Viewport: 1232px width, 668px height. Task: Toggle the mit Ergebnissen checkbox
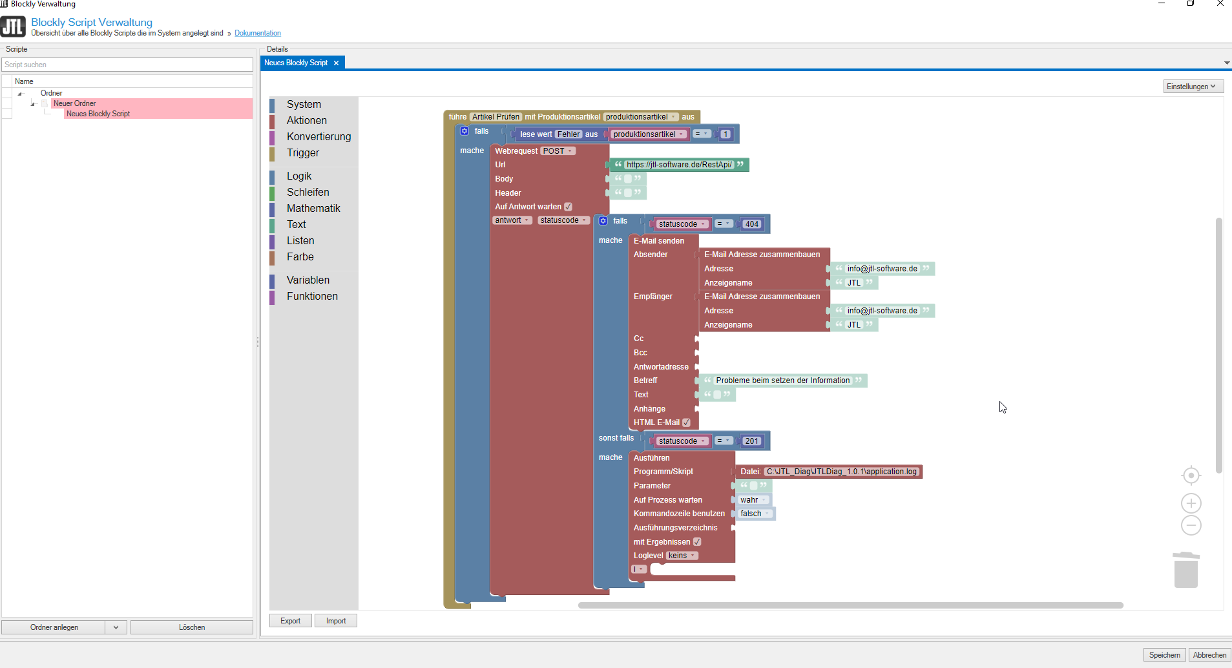coord(697,542)
